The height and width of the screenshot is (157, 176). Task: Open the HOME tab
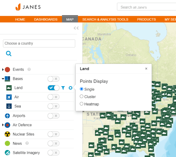[x=20, y=19]
